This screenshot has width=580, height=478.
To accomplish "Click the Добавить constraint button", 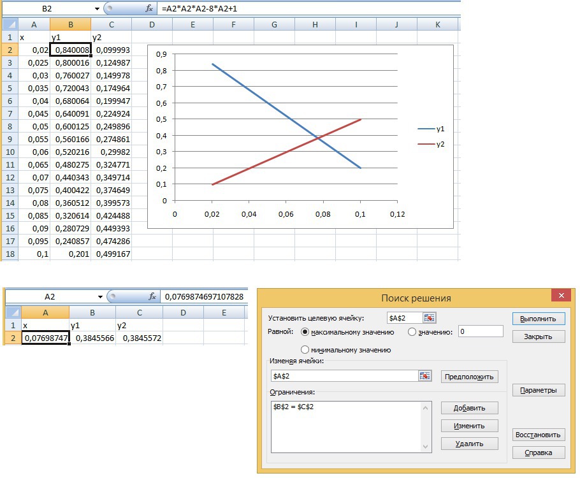I will pos(469,408).
